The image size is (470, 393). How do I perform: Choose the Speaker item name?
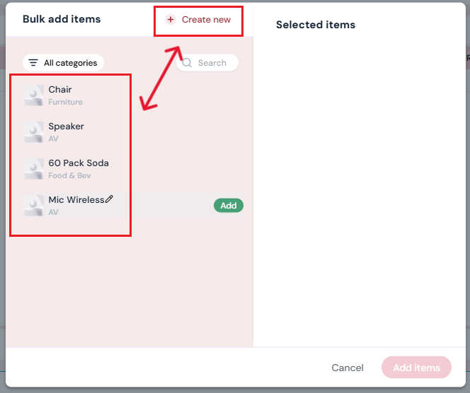point(66,127)
